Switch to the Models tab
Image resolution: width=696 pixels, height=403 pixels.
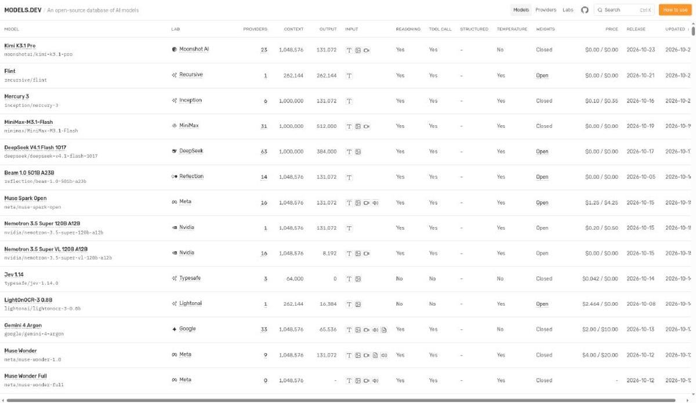click(521, 10)
